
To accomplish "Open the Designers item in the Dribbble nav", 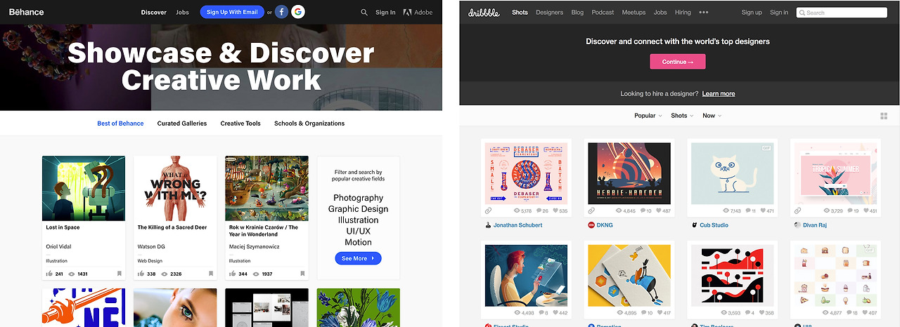I will [549, 13].
